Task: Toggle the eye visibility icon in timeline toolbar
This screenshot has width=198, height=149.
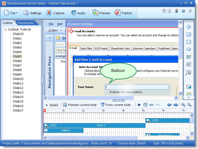Action: [x=139, y=105]
